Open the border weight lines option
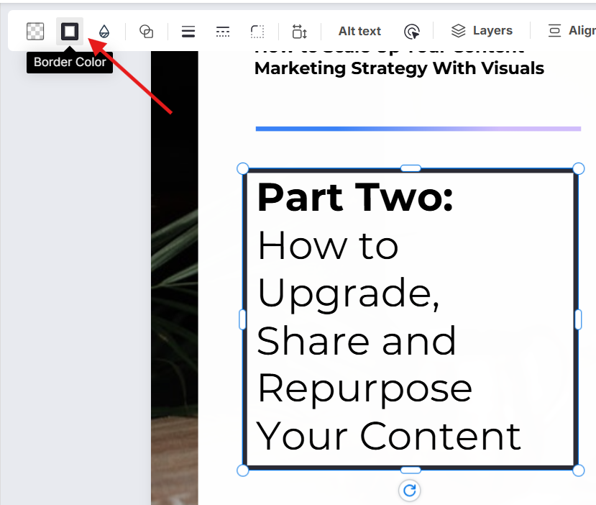Viewport: 596px width, 505px height. point(188,32)
